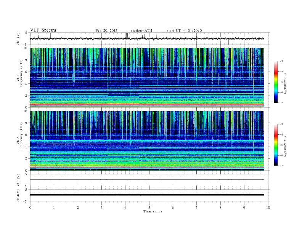Click the "station=ATH" header label

141,30
